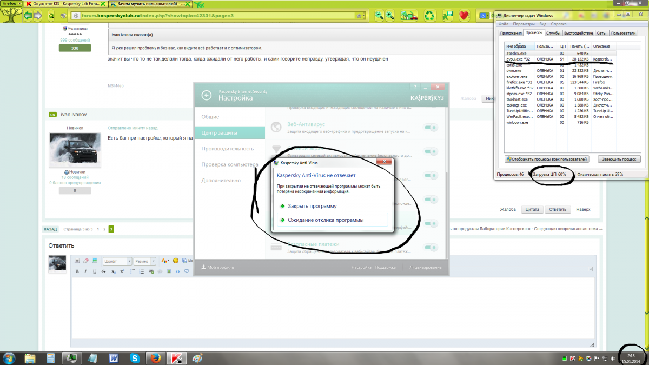Click the Ответить button under the post

tap(558, 209)
